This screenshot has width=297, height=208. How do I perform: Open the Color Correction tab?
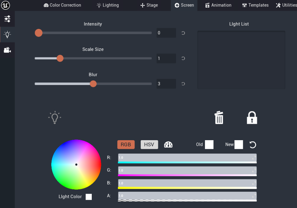(x=62, y=5)
